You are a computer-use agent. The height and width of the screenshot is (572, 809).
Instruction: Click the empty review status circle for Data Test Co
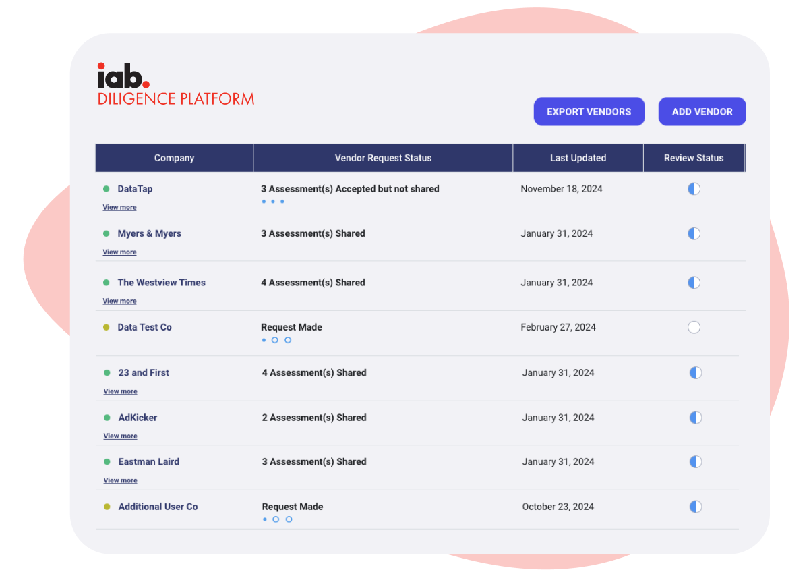click(694, 328)
